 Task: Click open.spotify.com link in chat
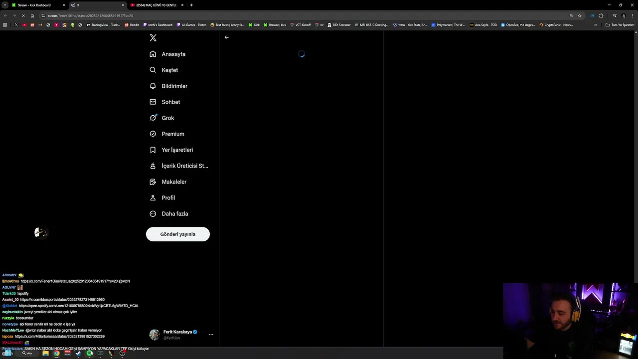pyautogui.click(x=78, y=306)
